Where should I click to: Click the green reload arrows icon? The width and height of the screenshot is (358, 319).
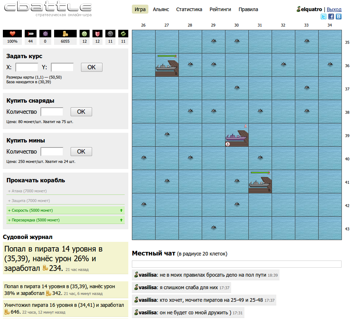(123, 34)
